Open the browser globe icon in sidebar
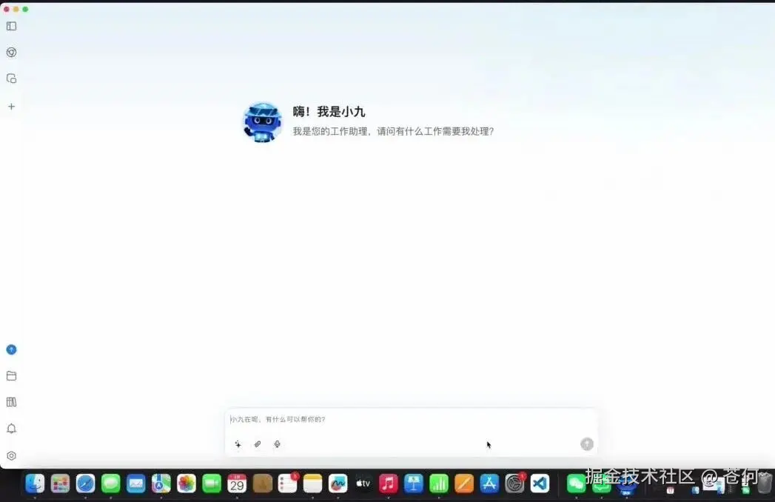 (11, 52)
